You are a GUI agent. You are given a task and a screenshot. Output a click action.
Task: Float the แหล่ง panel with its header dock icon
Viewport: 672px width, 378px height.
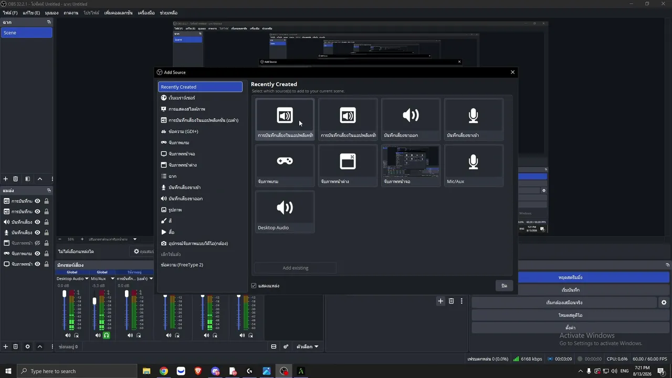(x=49, y=191)
